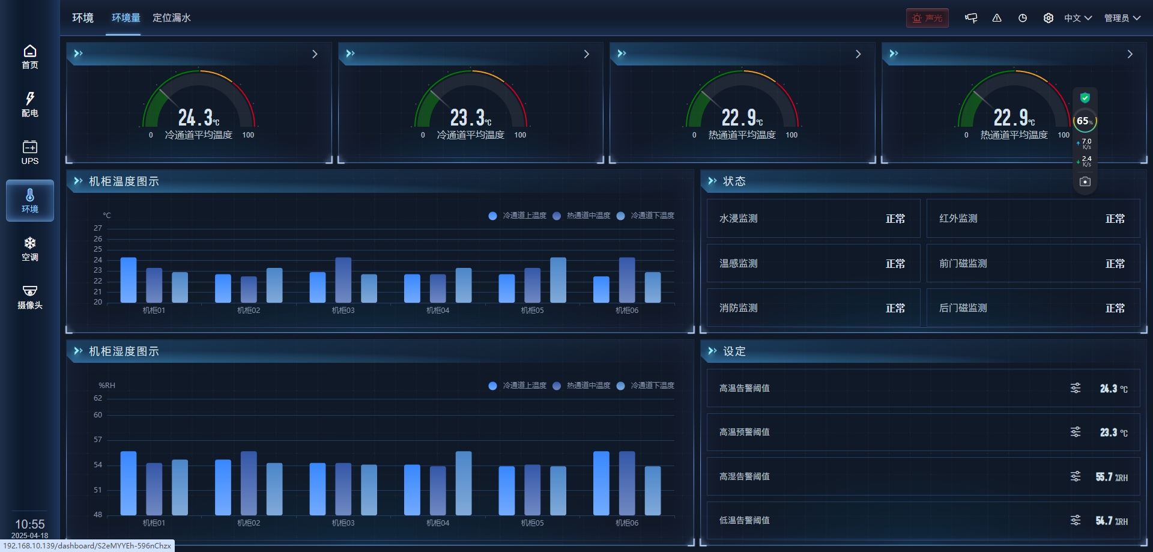
Task: Open the alarm warning triangle icon
Action: (x=997, y=18)
